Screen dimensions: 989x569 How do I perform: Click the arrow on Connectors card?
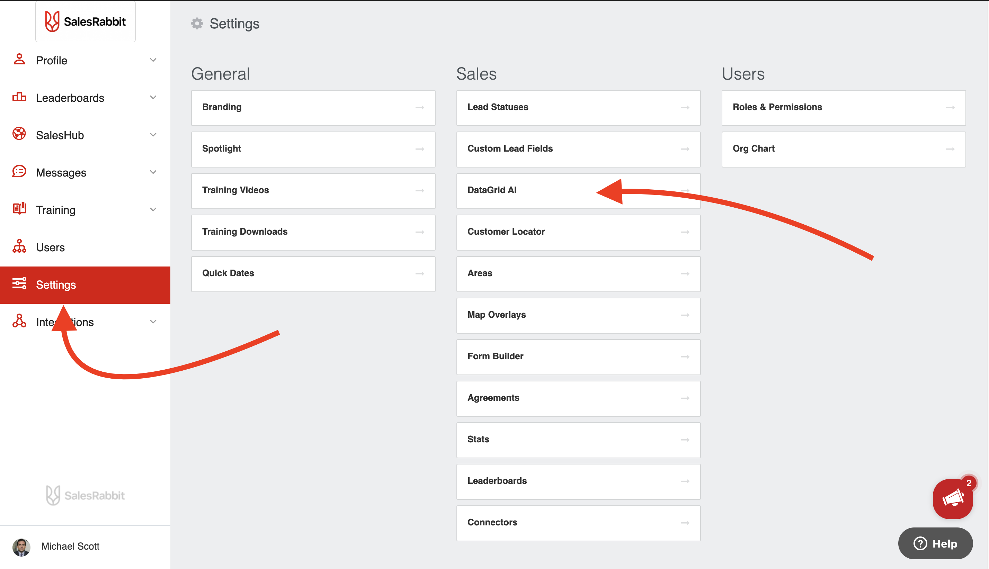tap(685, 523)
